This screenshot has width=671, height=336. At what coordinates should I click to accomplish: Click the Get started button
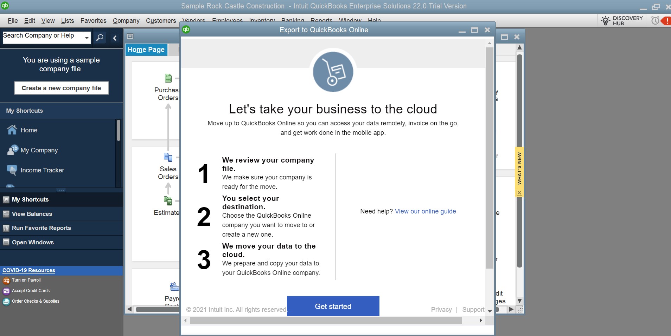click(333, 306)
